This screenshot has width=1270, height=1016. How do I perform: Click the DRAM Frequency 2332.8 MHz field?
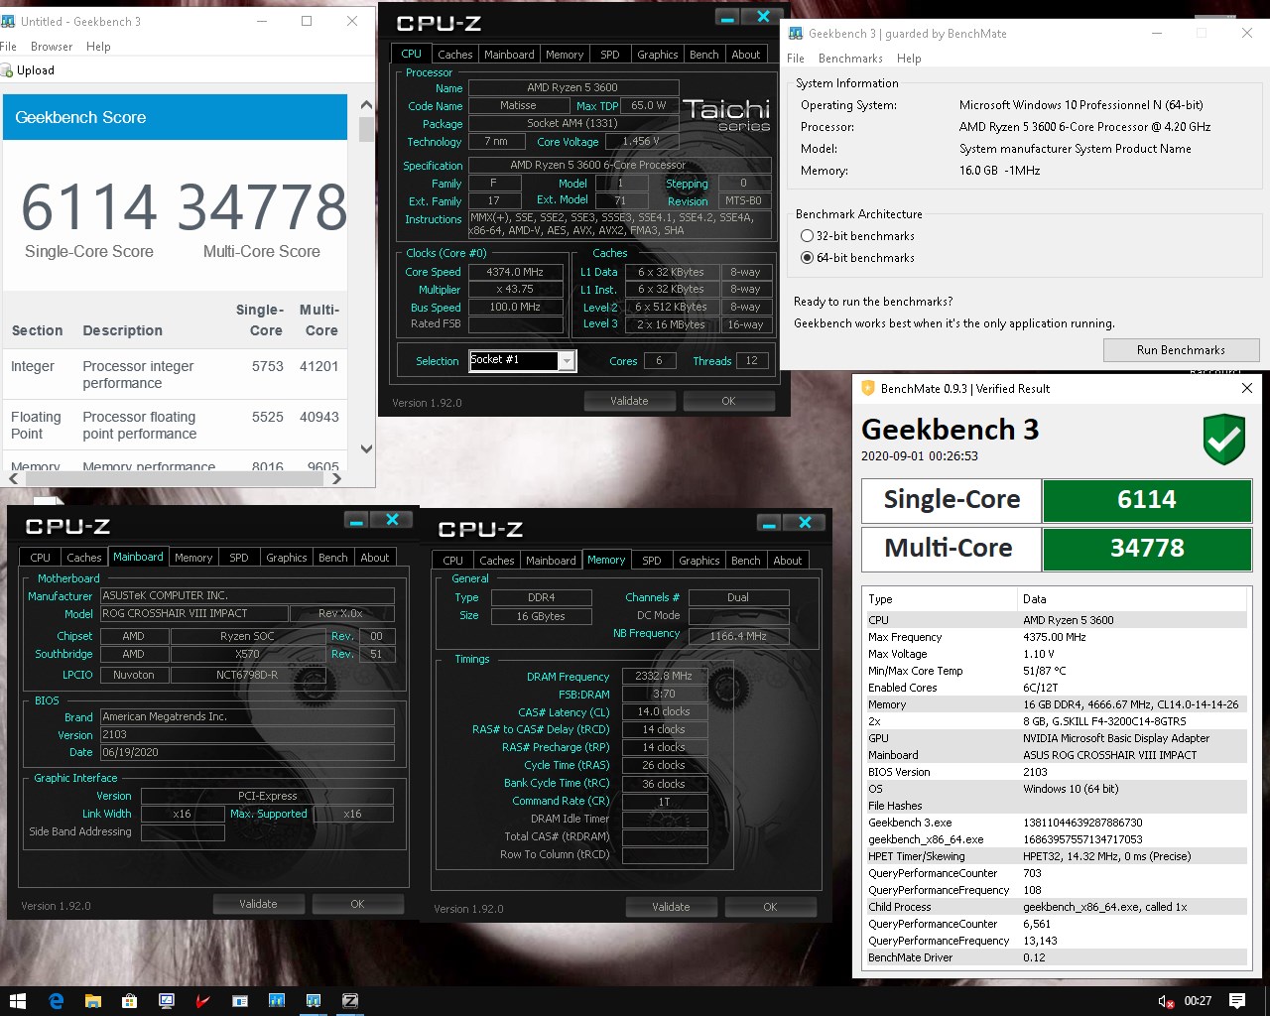(x=665, y=676)
